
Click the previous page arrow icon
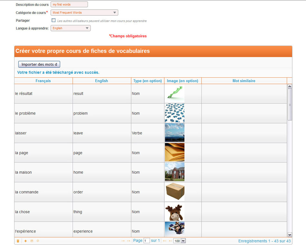pyautogui.click(x=129, y=241)
